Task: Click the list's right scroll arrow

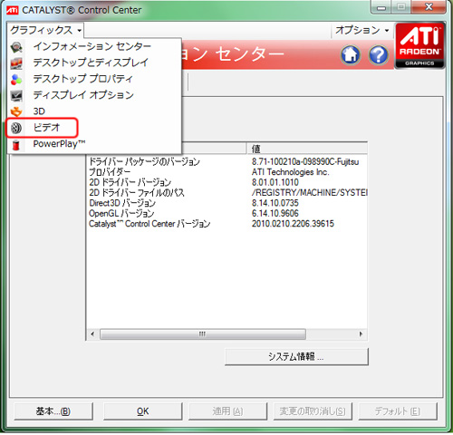Action: (361, 334)
